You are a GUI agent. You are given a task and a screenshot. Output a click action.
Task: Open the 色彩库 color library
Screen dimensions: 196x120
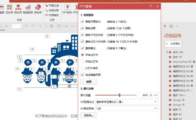coord(10,9)
